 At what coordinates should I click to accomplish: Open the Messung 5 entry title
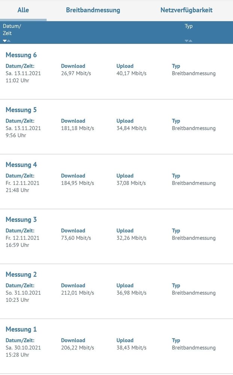click(x=21, y=110)
